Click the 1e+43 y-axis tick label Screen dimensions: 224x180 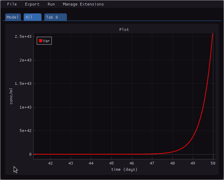(23, 107)
